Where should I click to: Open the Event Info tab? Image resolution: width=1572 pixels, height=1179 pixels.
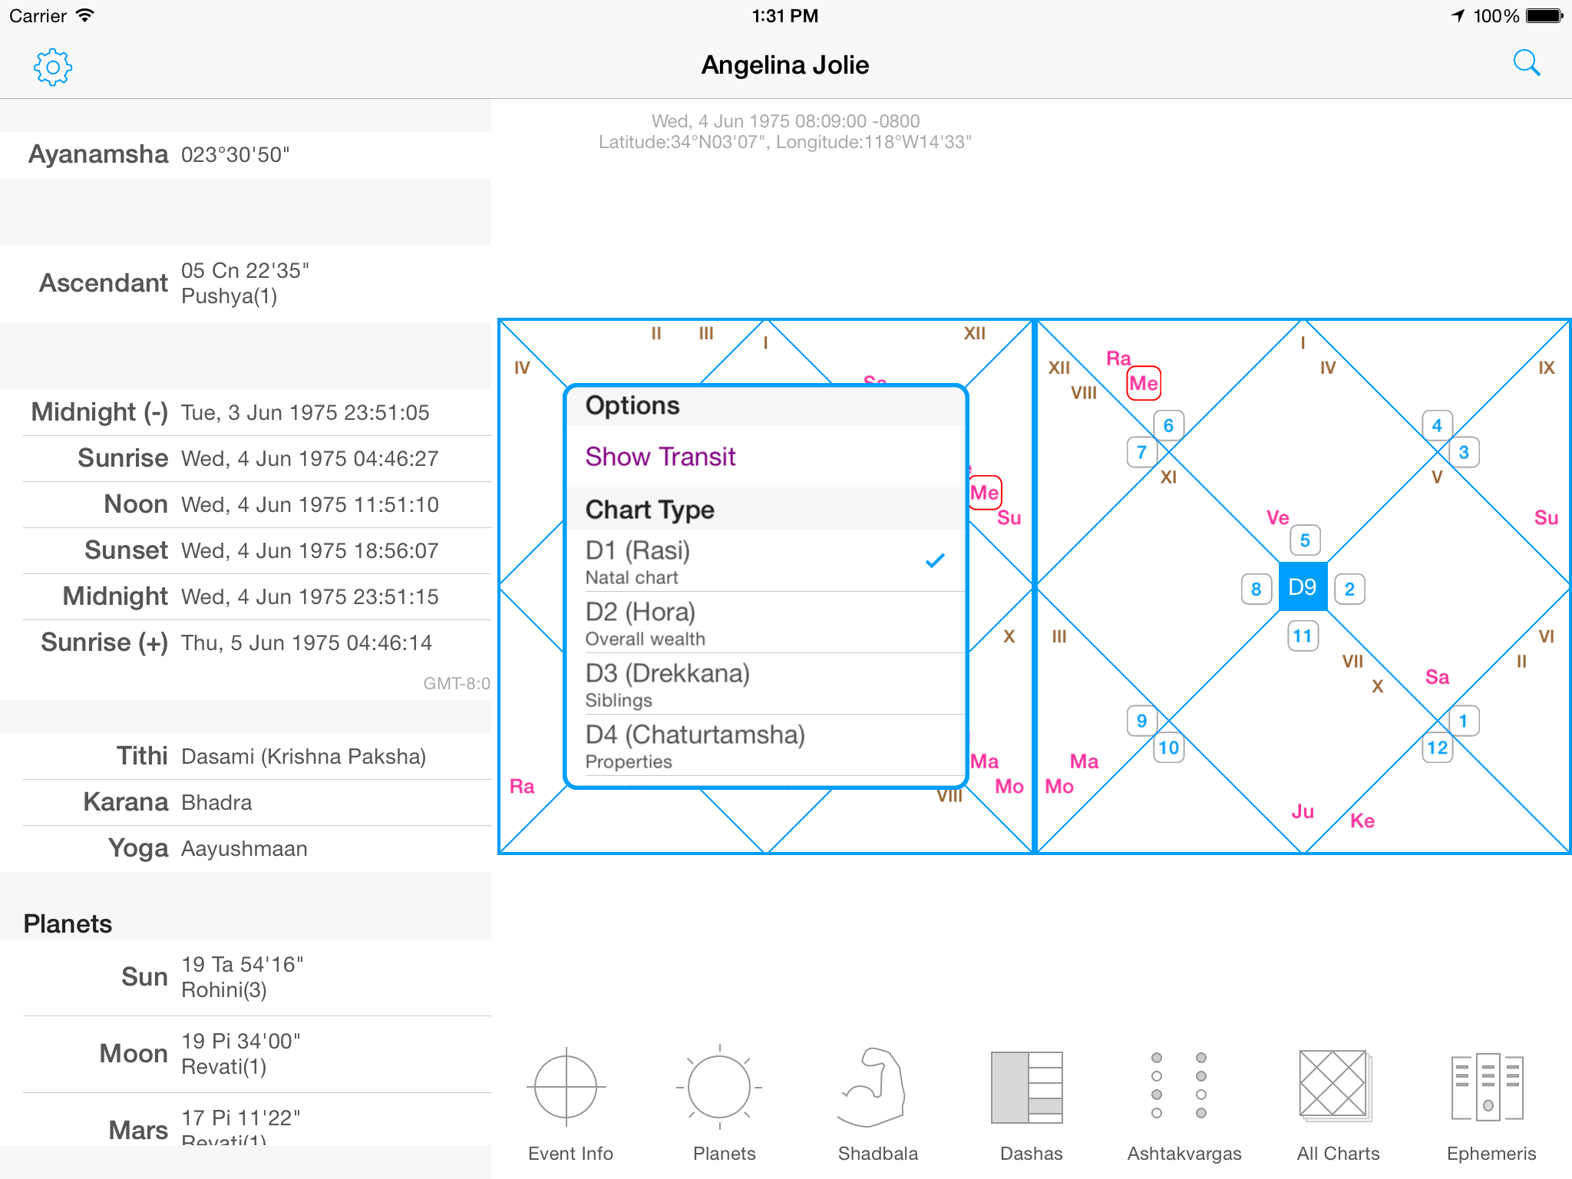(570, 1105)
